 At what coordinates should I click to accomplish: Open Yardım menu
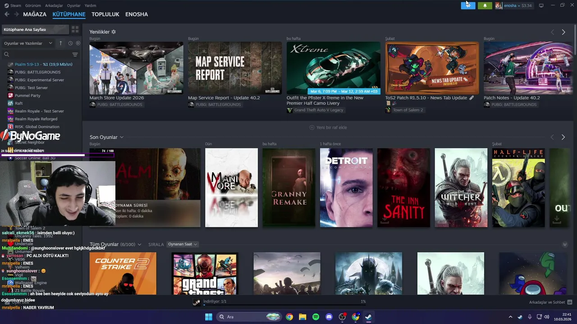click(91, 5)
